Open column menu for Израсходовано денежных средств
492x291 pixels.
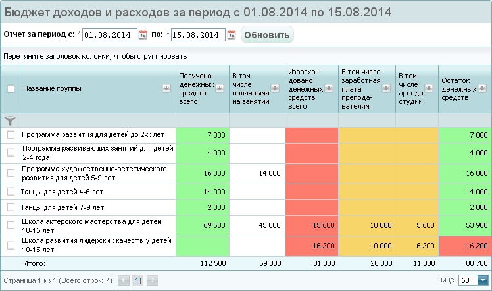pos(330,88)
